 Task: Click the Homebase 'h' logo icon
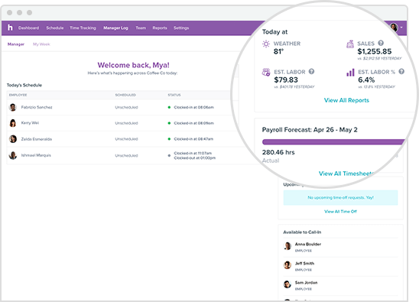coord(10,28)
